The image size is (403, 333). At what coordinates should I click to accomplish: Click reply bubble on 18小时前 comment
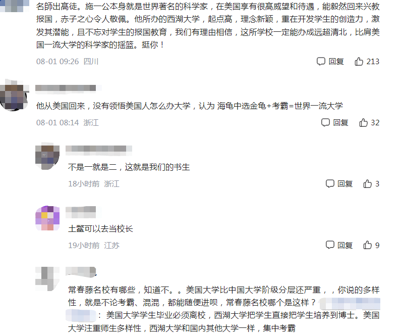tap(330, 183)
